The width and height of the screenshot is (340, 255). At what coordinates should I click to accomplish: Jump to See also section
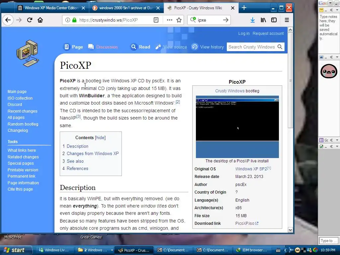75,161
